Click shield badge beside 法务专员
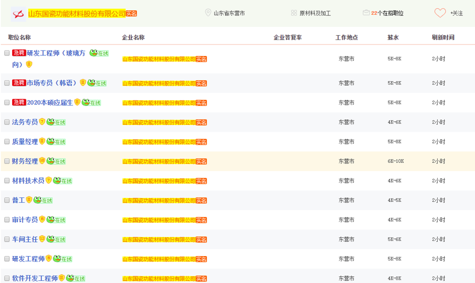475x283 pixels. point(42,122)
